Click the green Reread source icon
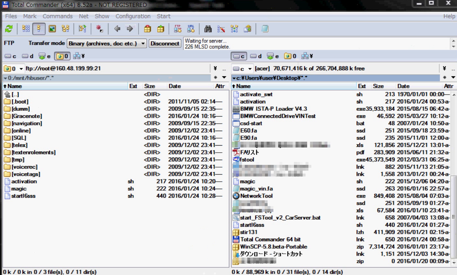 tap(9, 29)
